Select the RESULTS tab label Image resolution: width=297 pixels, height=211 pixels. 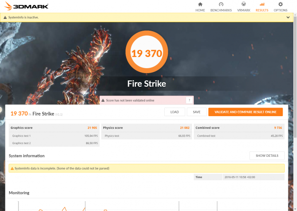pos(262,10)
